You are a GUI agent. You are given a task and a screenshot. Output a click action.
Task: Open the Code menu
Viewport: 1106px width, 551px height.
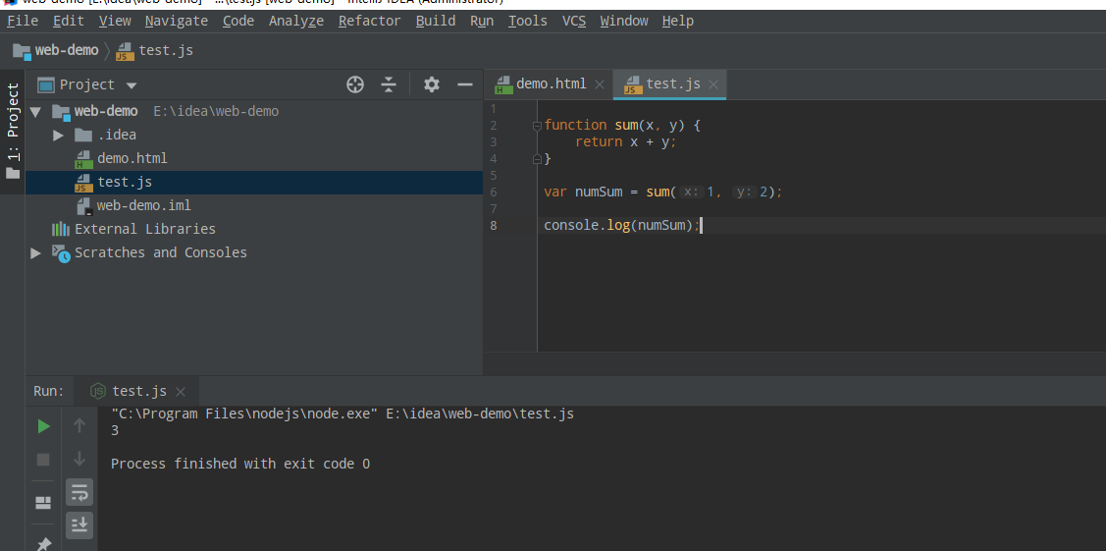[x=238, y=22]
